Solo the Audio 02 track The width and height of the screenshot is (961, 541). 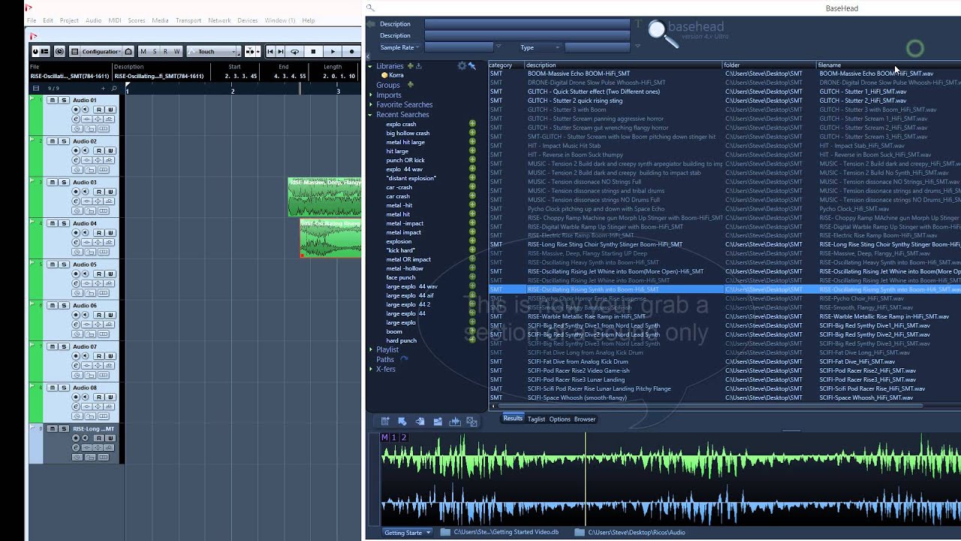click(64, 141)
